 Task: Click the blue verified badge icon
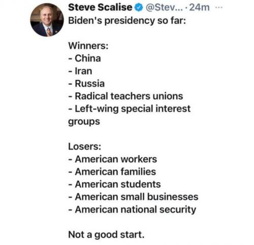click(x=139, y=8)
